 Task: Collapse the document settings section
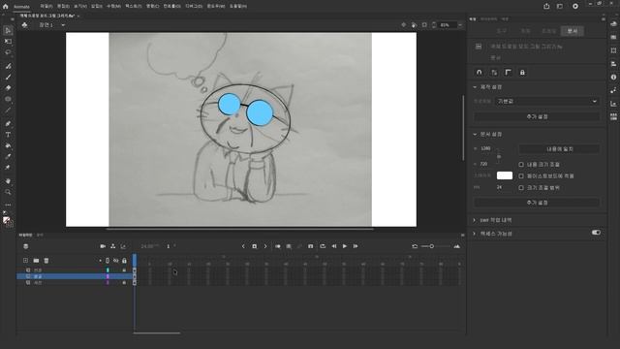tap(475, 134)
